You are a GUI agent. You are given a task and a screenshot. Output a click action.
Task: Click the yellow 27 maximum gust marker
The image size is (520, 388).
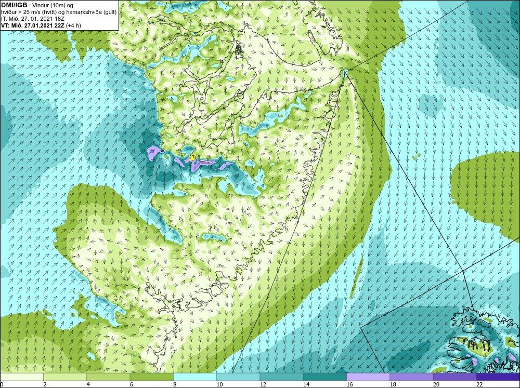[x=192, y=157]
